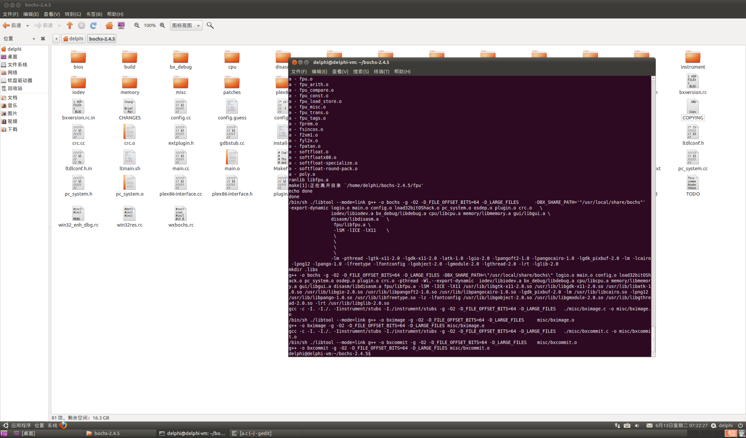This screenshot has height=438, width=746.
Task: Switch to the gedit taskbar window
Action: click(252, 433)
